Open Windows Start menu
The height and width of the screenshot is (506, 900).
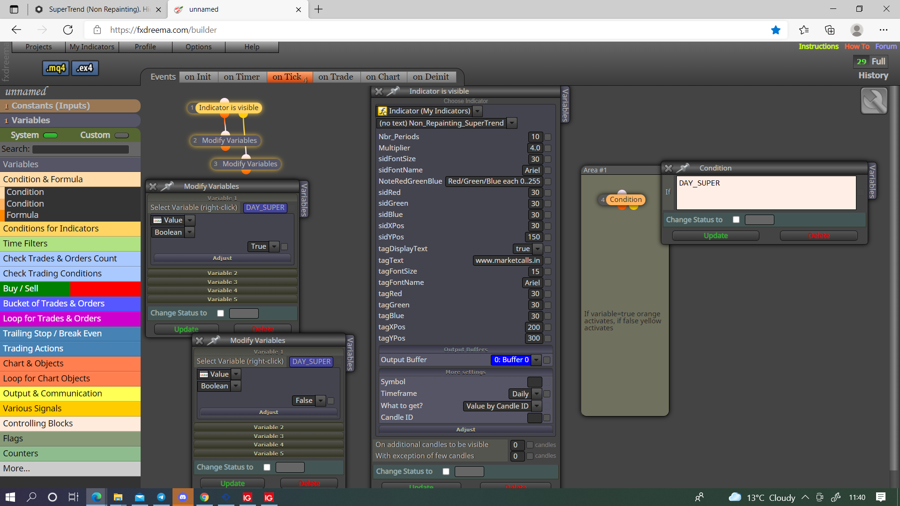point(10,497)
